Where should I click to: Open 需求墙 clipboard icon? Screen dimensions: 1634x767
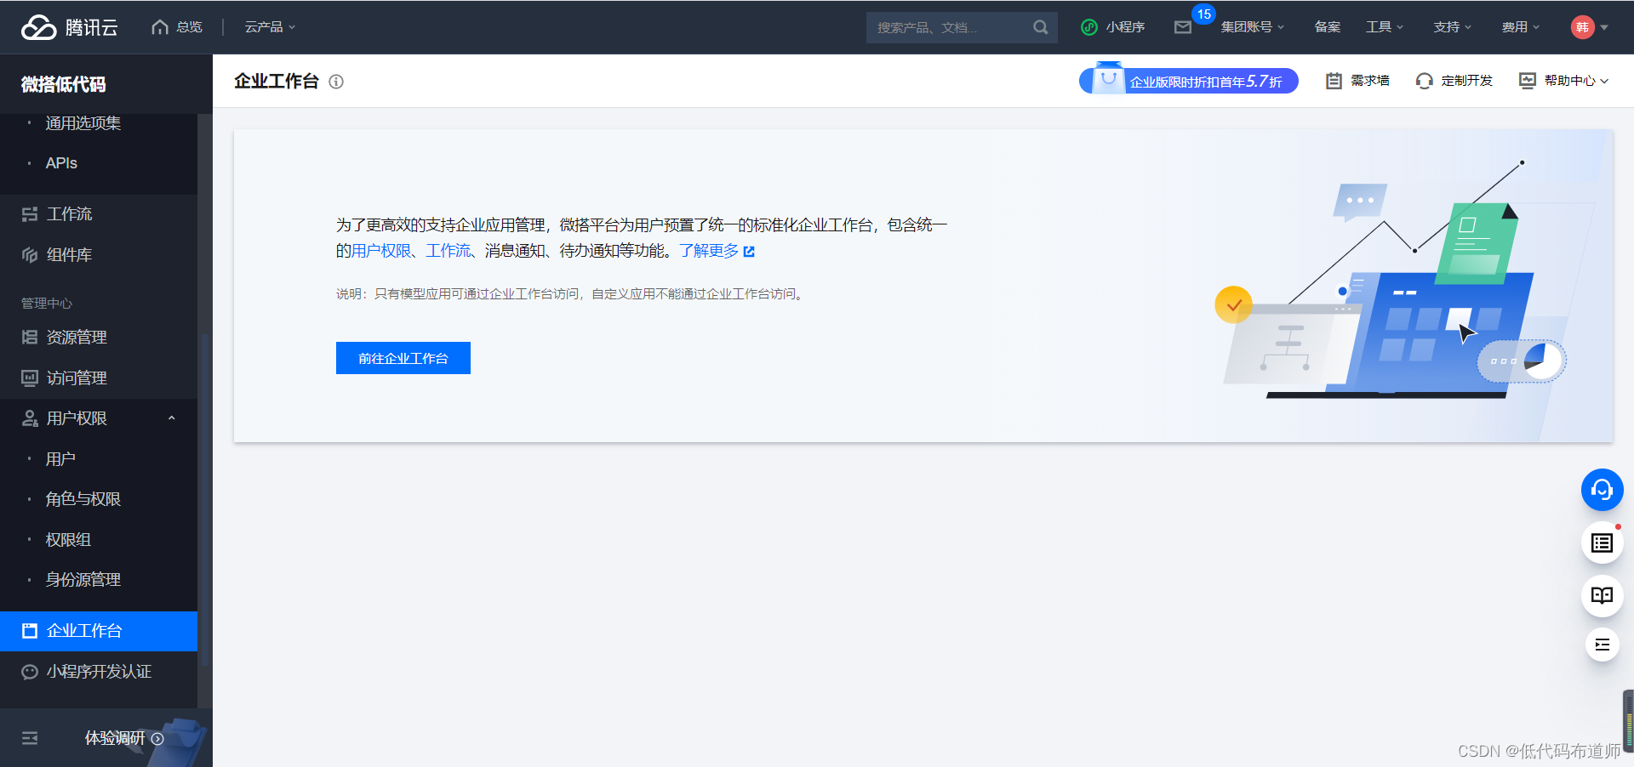(x=1334, y=81)
